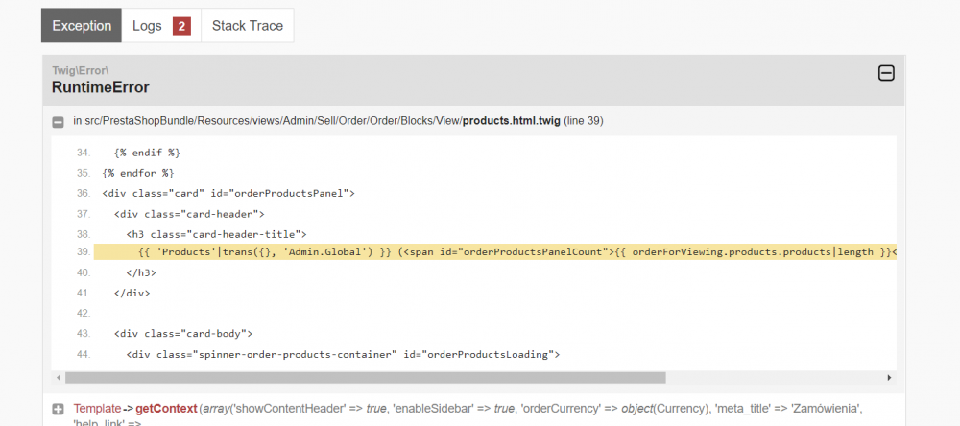
Task: Switch to the Exception tab
Action: tap(82, 26)
